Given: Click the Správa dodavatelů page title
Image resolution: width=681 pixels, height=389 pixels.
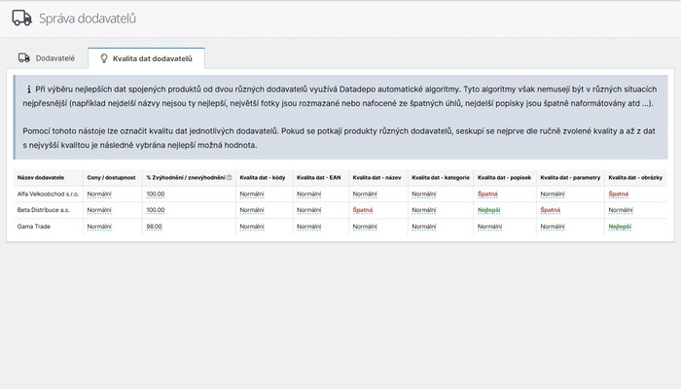Looking at the screenshot, I should click(x=88, y=18).
